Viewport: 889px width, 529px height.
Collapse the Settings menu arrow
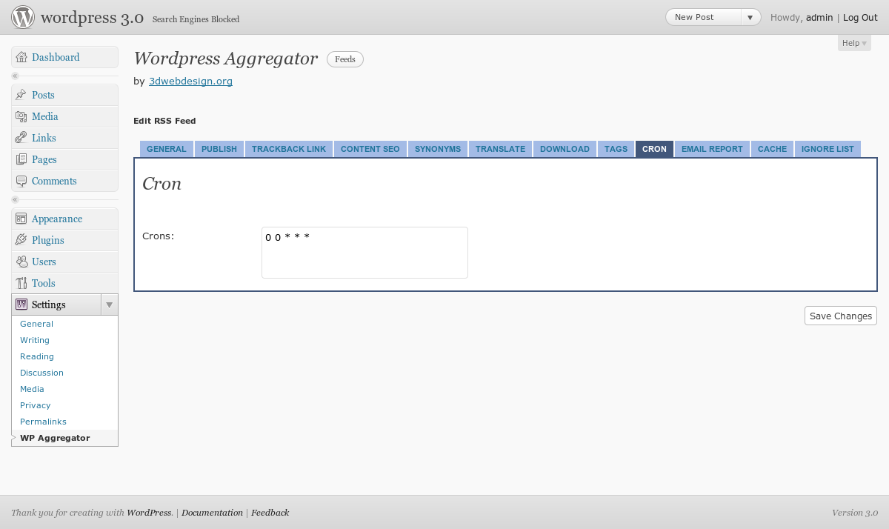pyautogui.click(x=109, y=305)
